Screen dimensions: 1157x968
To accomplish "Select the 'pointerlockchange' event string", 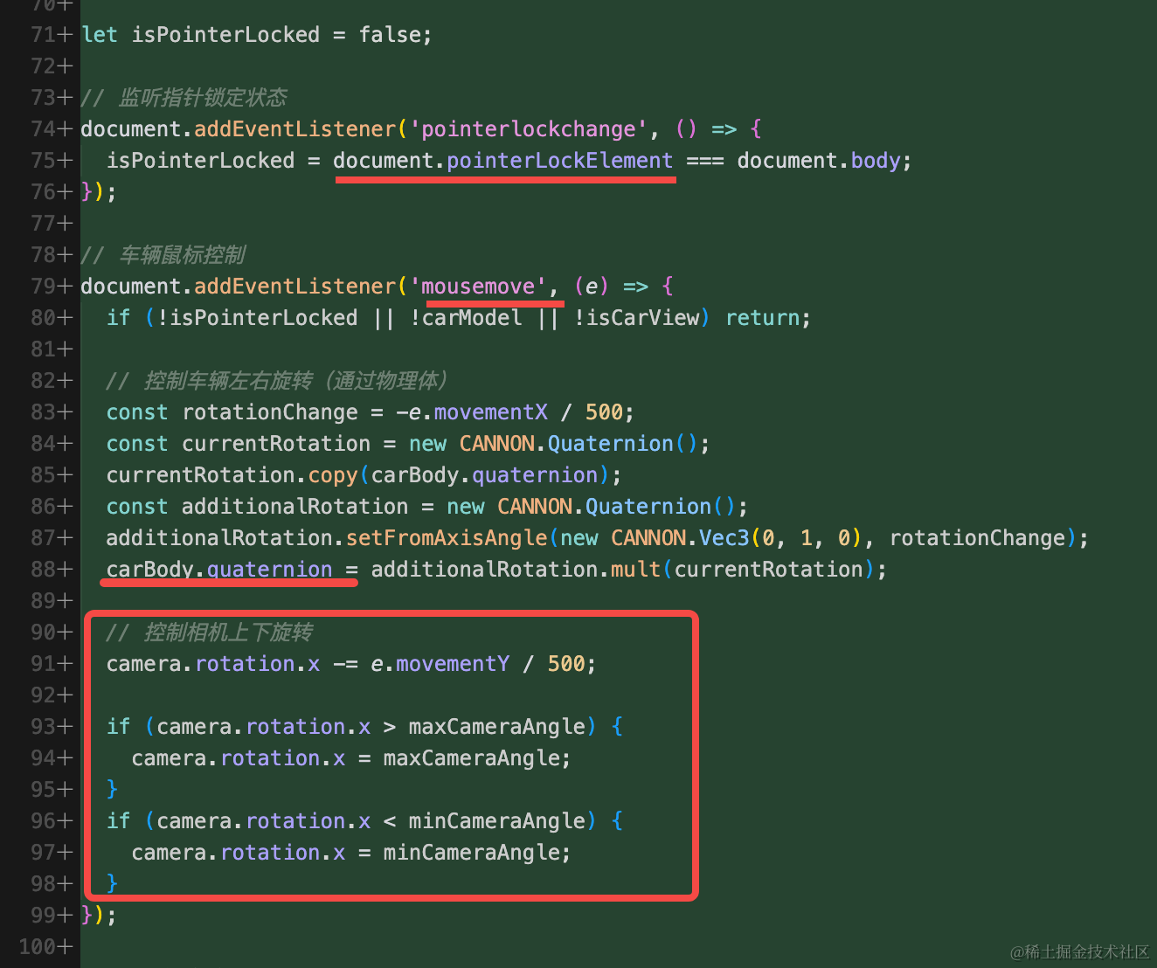I will [x=529, y=129].
